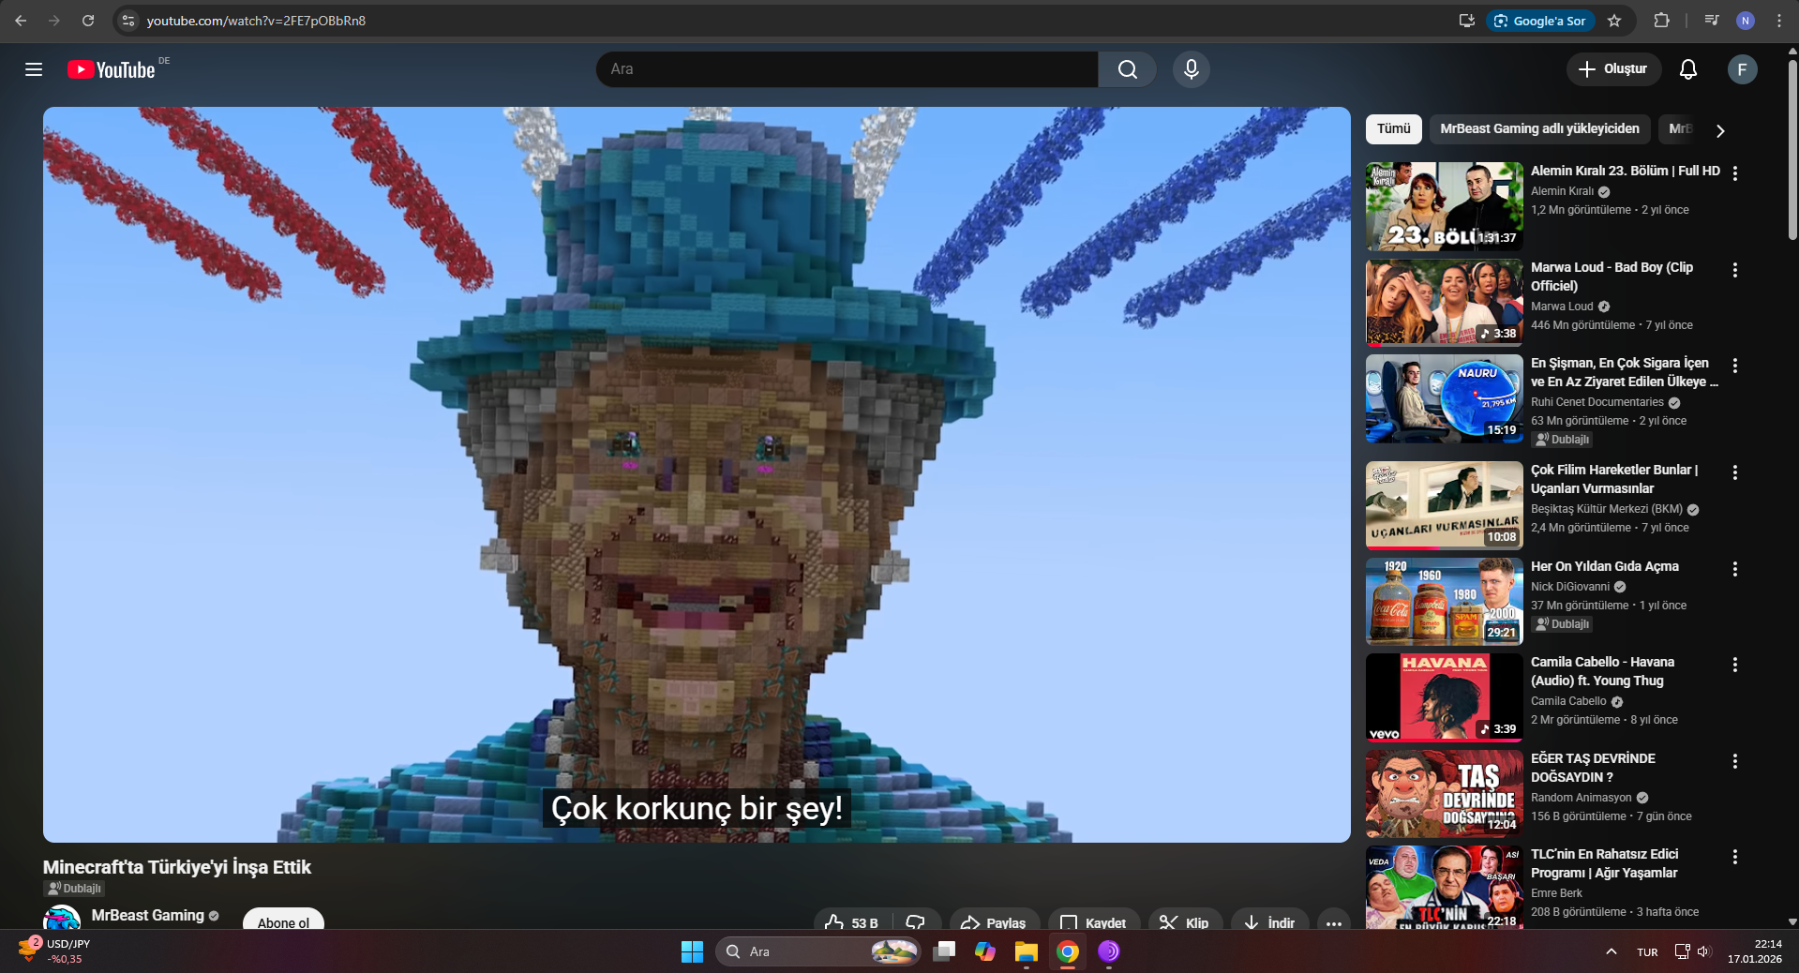The image size is (1799, 973).
Task: Go back with the browser back arrow
Action: point(21,21)
